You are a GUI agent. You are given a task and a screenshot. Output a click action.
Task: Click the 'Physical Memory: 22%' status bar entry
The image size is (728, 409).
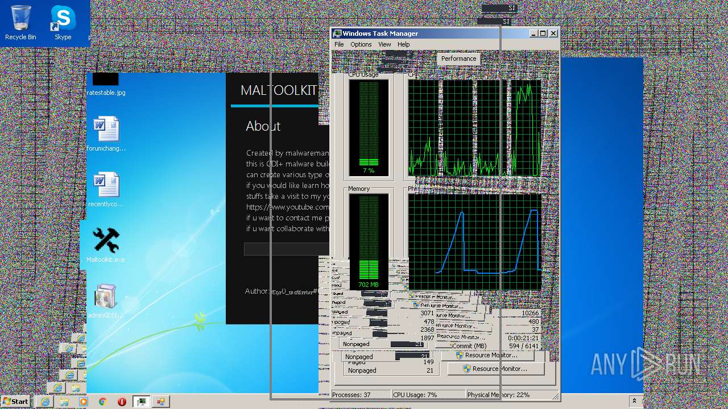499,394
